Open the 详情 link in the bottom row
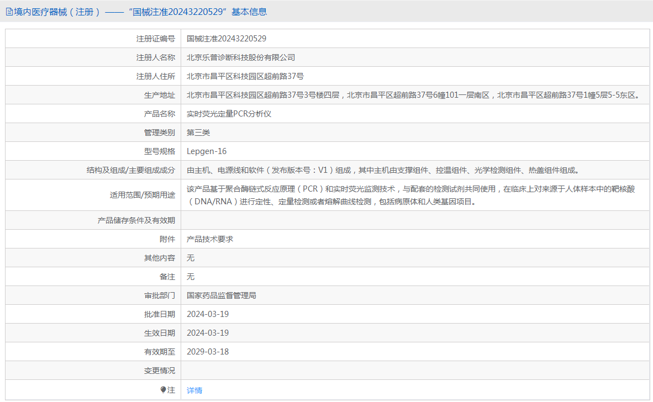The height and width of the screenshot is (402, 653). point(194,390)
